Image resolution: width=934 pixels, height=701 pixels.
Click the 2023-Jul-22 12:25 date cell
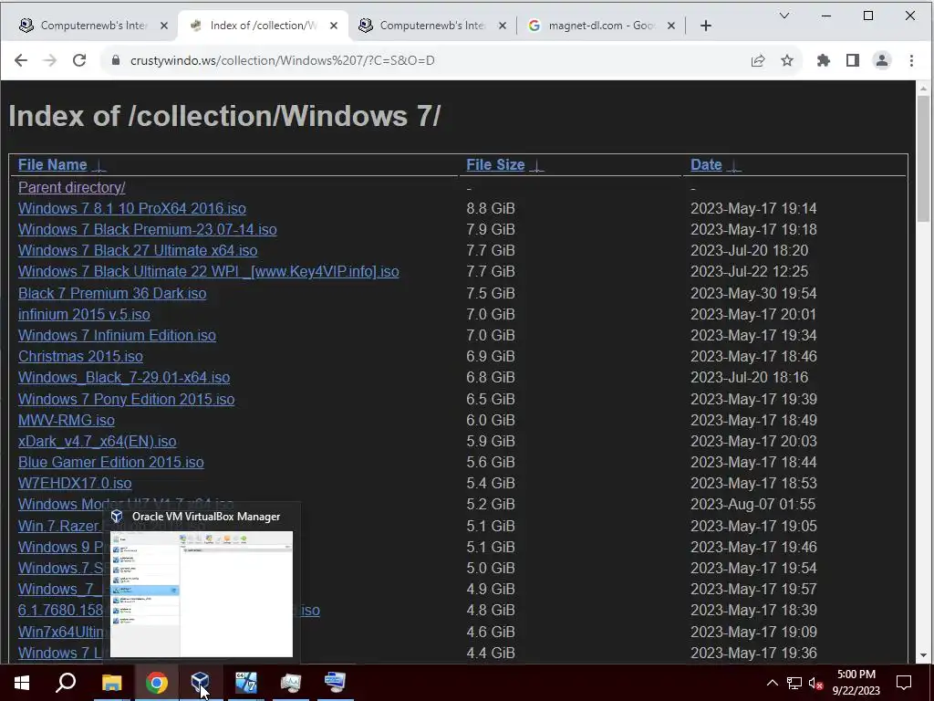click(x=750, y=271)
